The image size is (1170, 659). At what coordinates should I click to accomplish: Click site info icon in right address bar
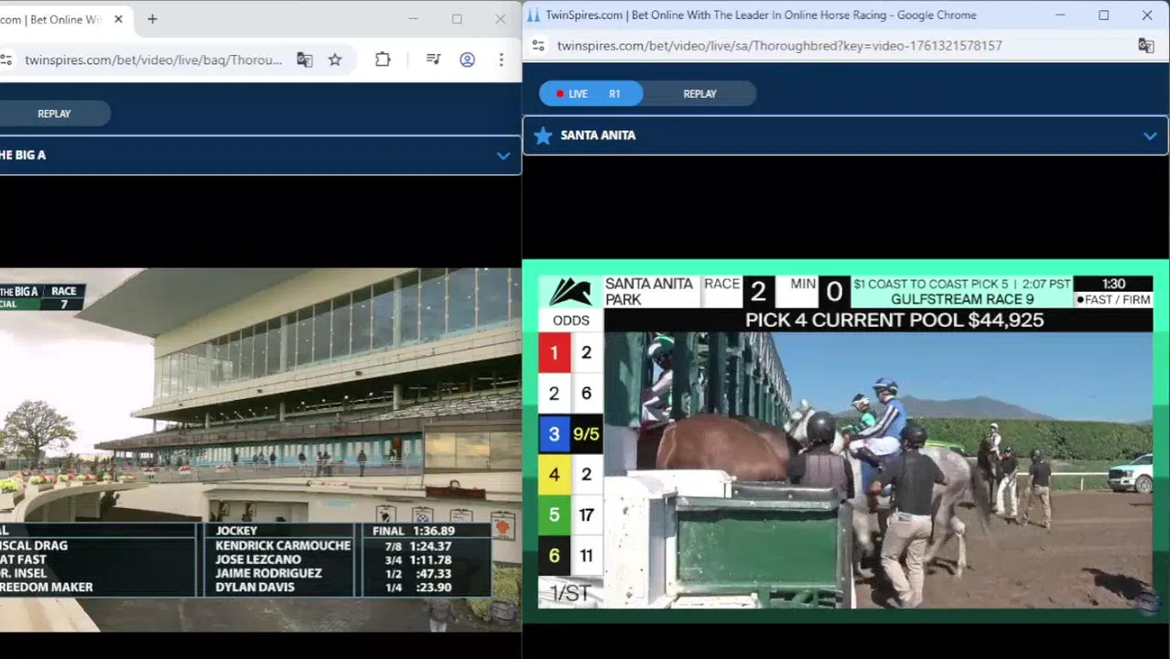(x=538, y=46)
